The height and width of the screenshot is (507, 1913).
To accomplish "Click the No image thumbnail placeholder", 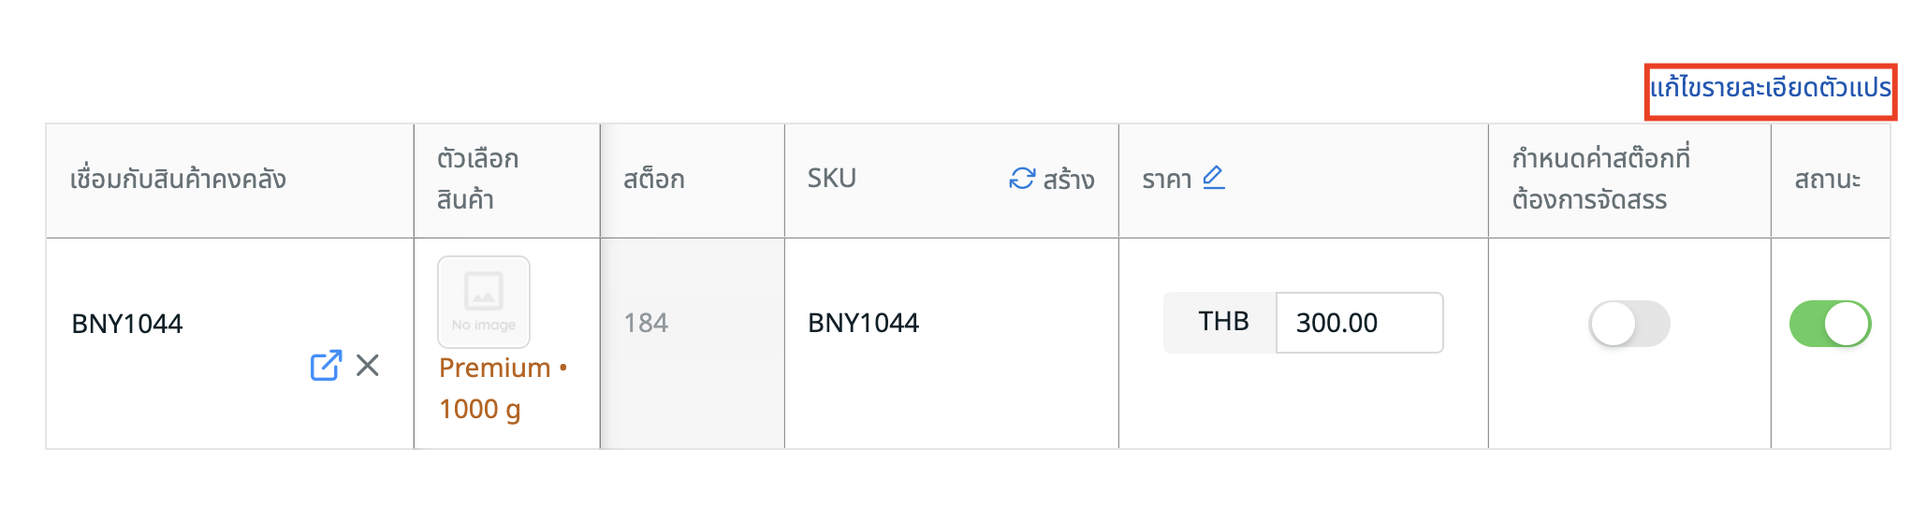I will [x=484, y=301].
